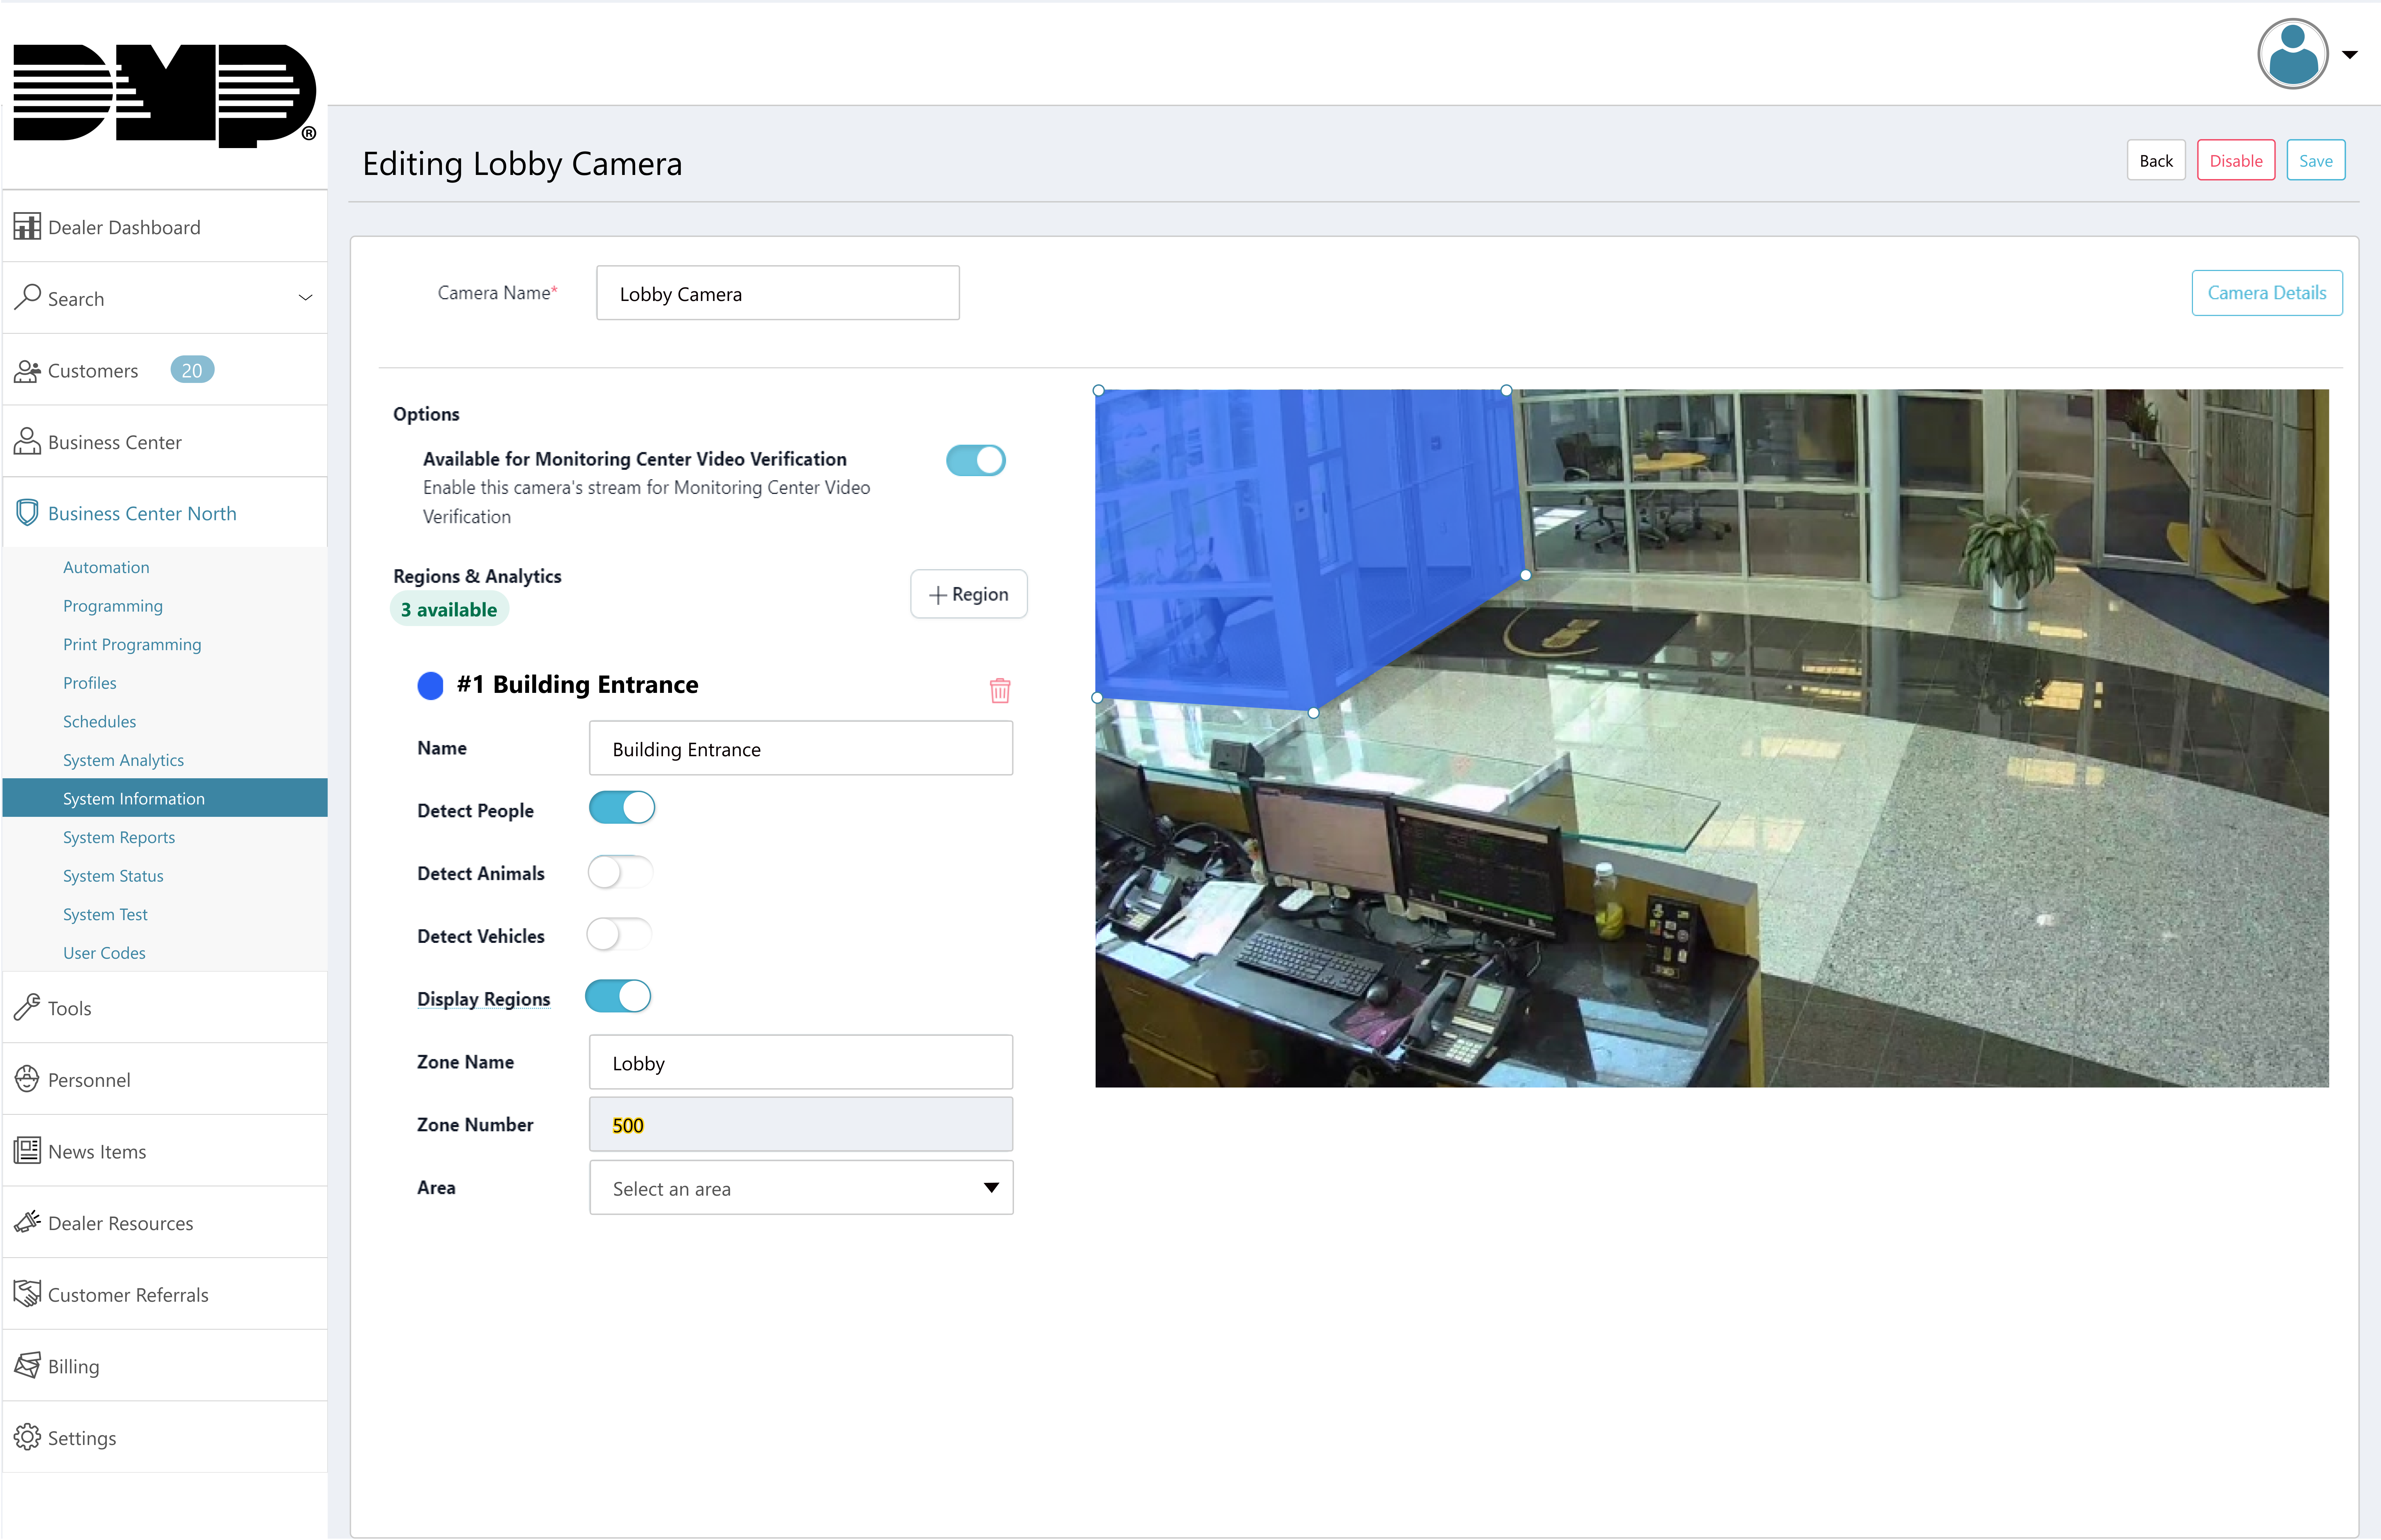Enable the Detect Vehicles switch
Screen dimensions: 2381x1540
tap(619, 934)
